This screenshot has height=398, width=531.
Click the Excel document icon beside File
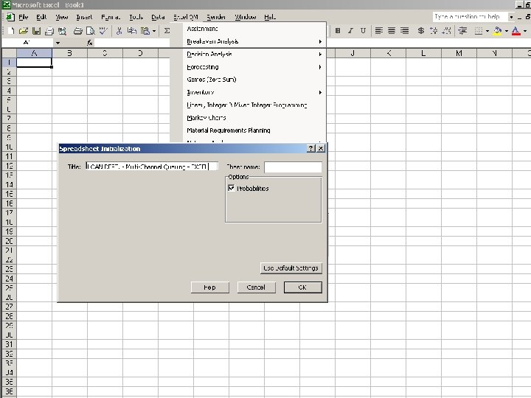10,17
